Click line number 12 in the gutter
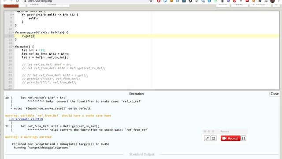Screen dimensions: 282x159 [10, 36]
